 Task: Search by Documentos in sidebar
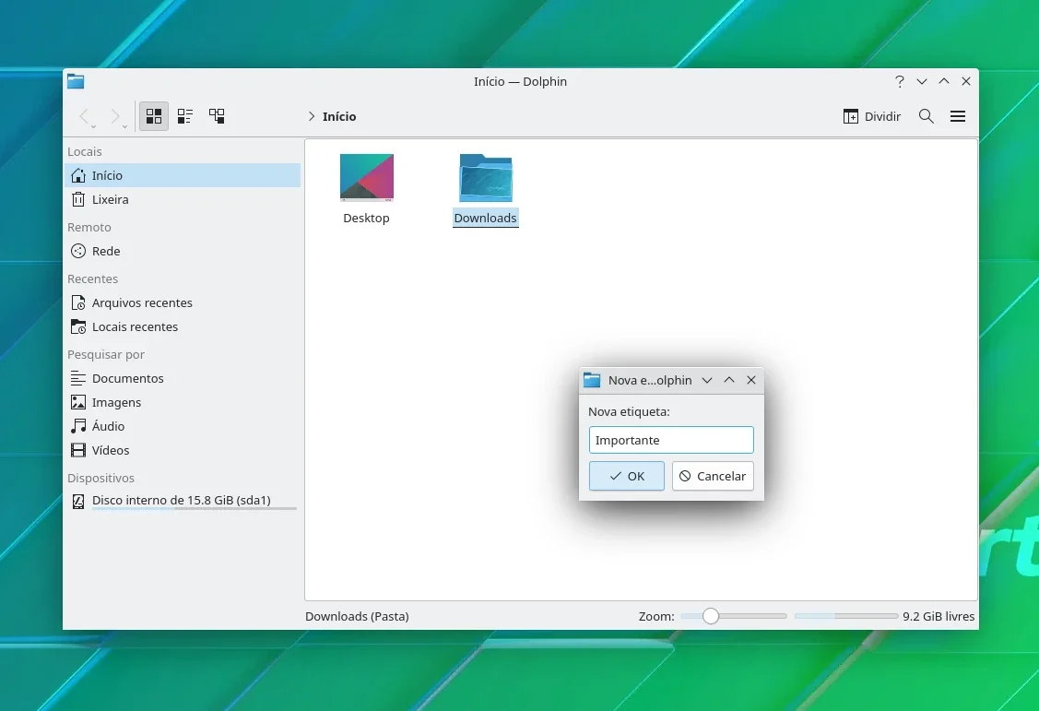tap(183, 378)
